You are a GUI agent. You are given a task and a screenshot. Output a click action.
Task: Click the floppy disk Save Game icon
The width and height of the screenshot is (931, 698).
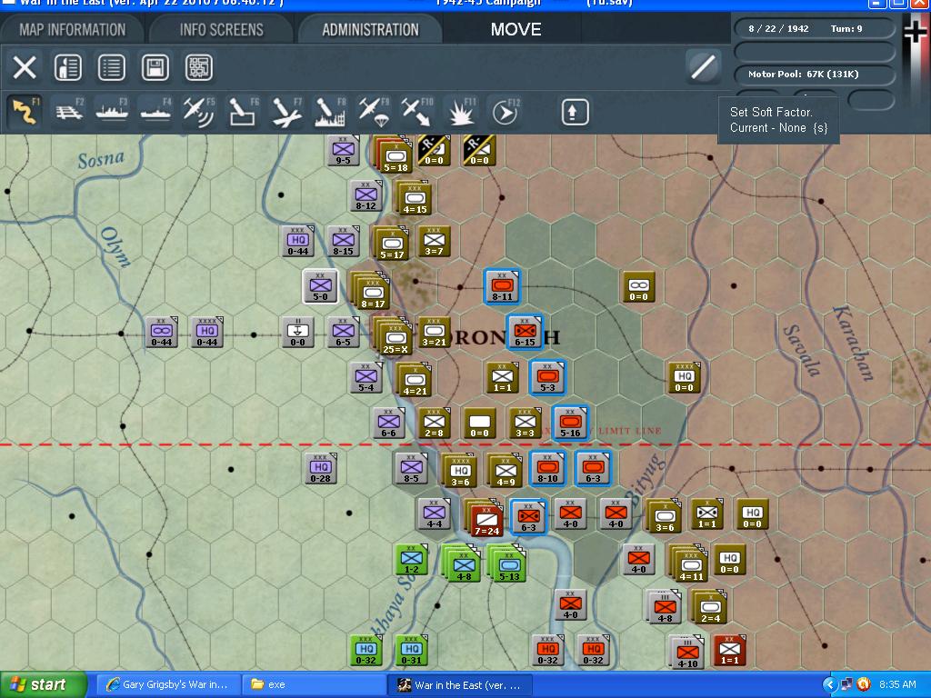[x=155, y=67]
